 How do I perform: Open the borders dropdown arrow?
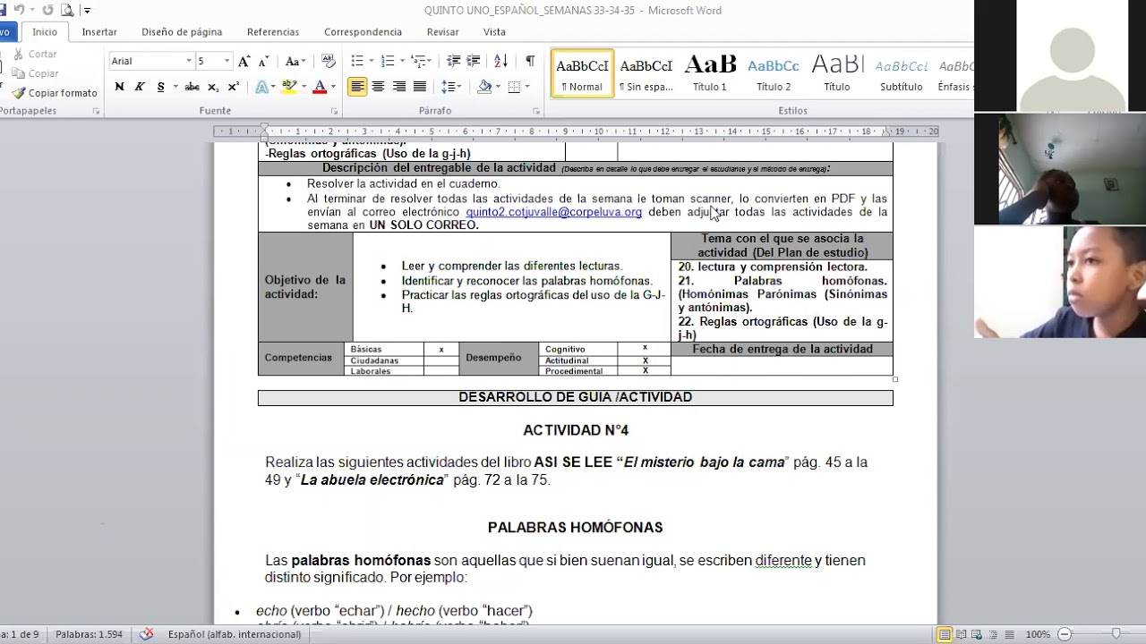tap(527, 87)
